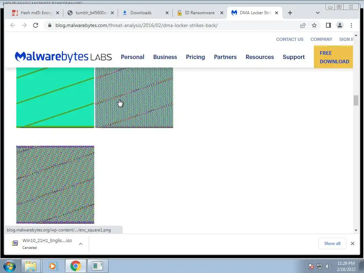The height and width of the screenshot is (273, 364).
Task: Open Windows Media Player from taskbar
Action: [53, 266]
